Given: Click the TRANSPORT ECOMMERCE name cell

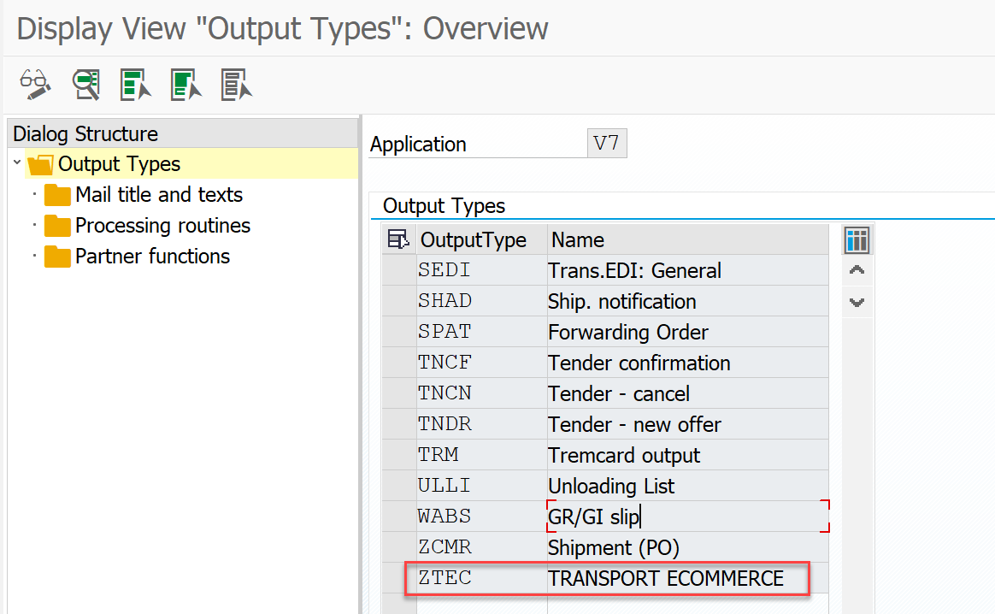Looking at the screenshot, I should click(666, 579).
